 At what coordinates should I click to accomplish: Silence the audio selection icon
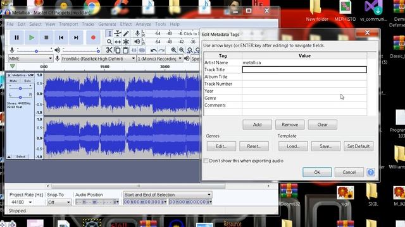pos(142,50)
